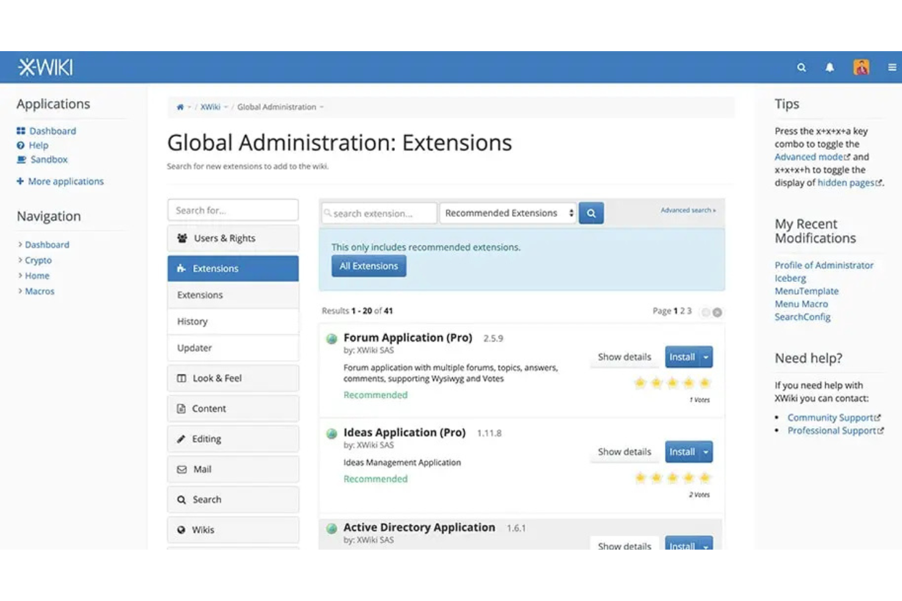Viewport: 902px width, 601px height.
Task: Open the header search magnifier icon
Action: pos(801,68)
